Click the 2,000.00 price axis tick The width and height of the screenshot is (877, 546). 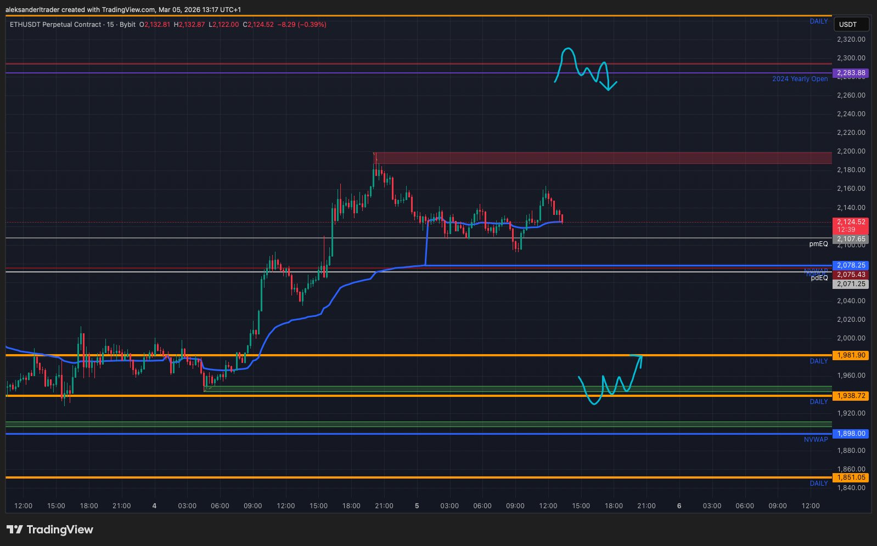(x=851, y=338)
